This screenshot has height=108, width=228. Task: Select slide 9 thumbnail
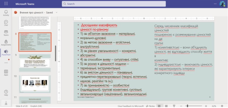pos(35,63)
